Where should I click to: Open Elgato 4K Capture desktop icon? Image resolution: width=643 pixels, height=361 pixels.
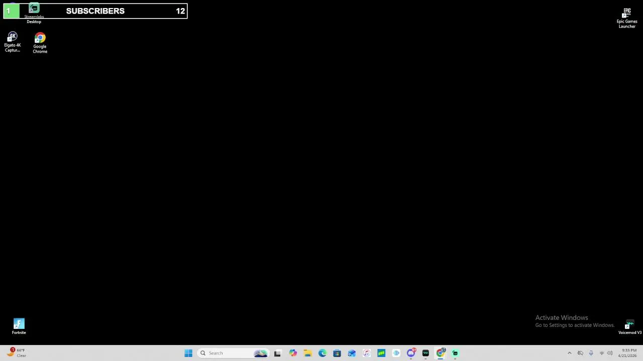pyautogui.click(x=13, y=42)
